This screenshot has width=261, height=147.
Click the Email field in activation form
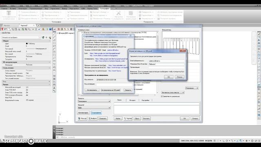click(166, 61)
